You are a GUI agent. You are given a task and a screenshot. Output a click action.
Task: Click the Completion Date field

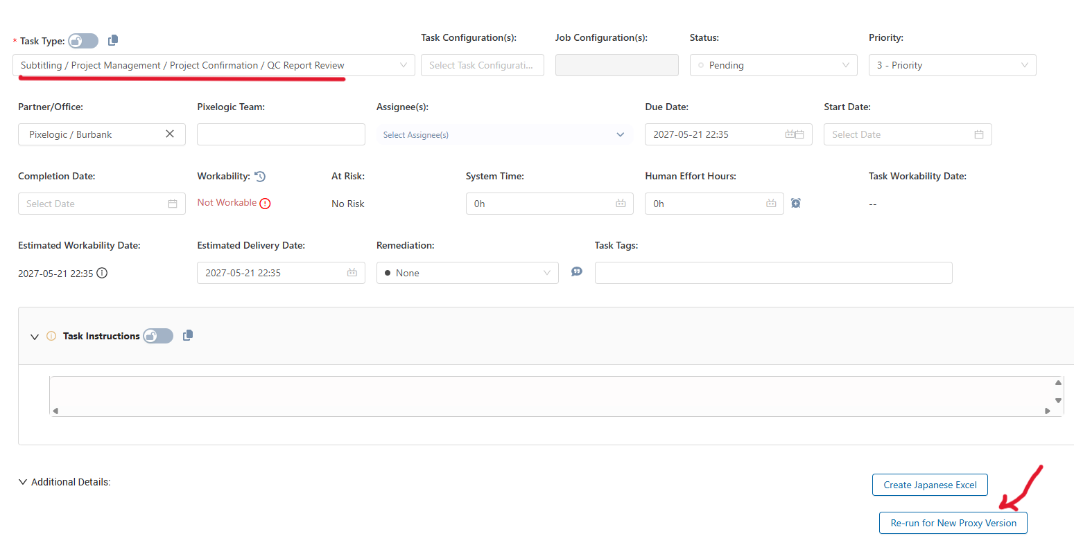click(x=102, y=204)
